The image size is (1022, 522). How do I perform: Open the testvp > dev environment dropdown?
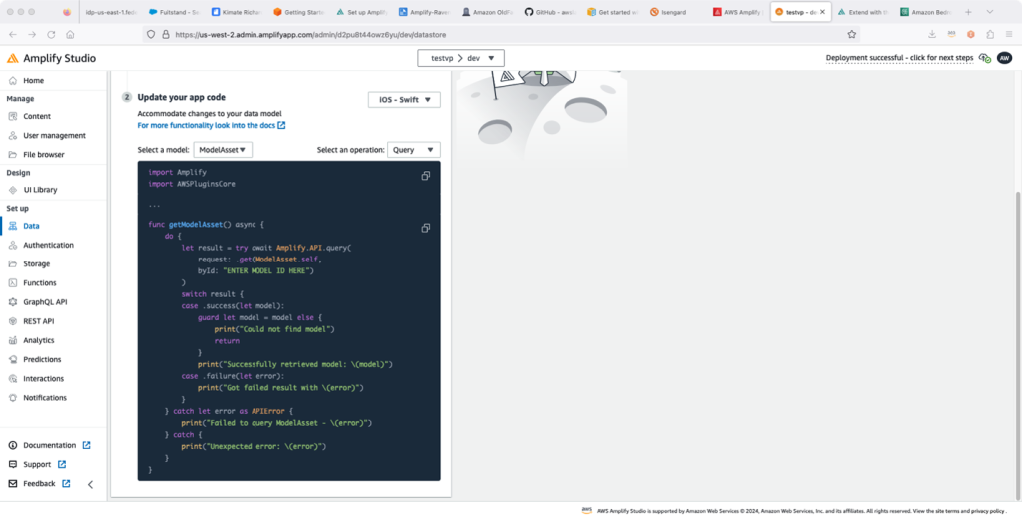461,58
